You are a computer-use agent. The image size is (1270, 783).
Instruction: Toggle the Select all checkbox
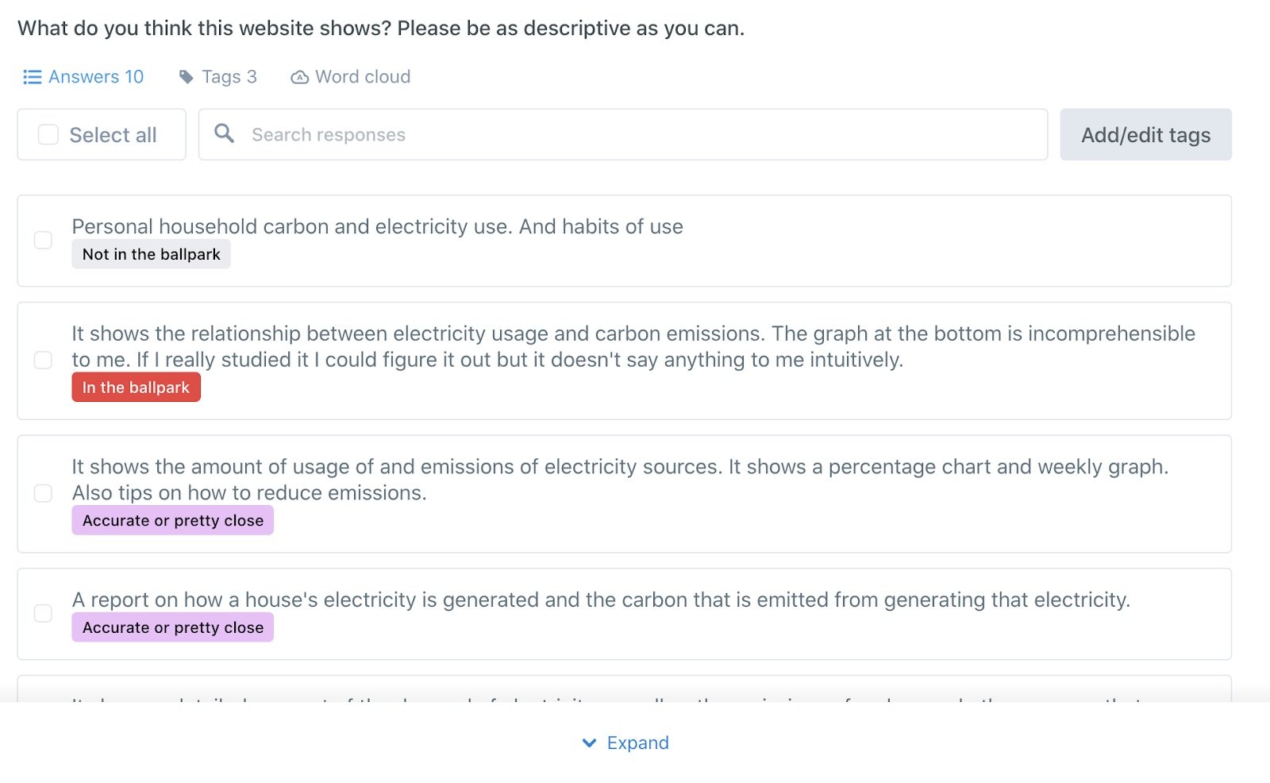pyautogui.click(x=48, y=135)
